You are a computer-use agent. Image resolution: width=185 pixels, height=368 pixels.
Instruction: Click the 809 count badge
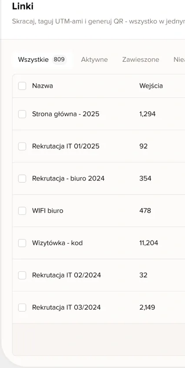[x=59, y=60]
